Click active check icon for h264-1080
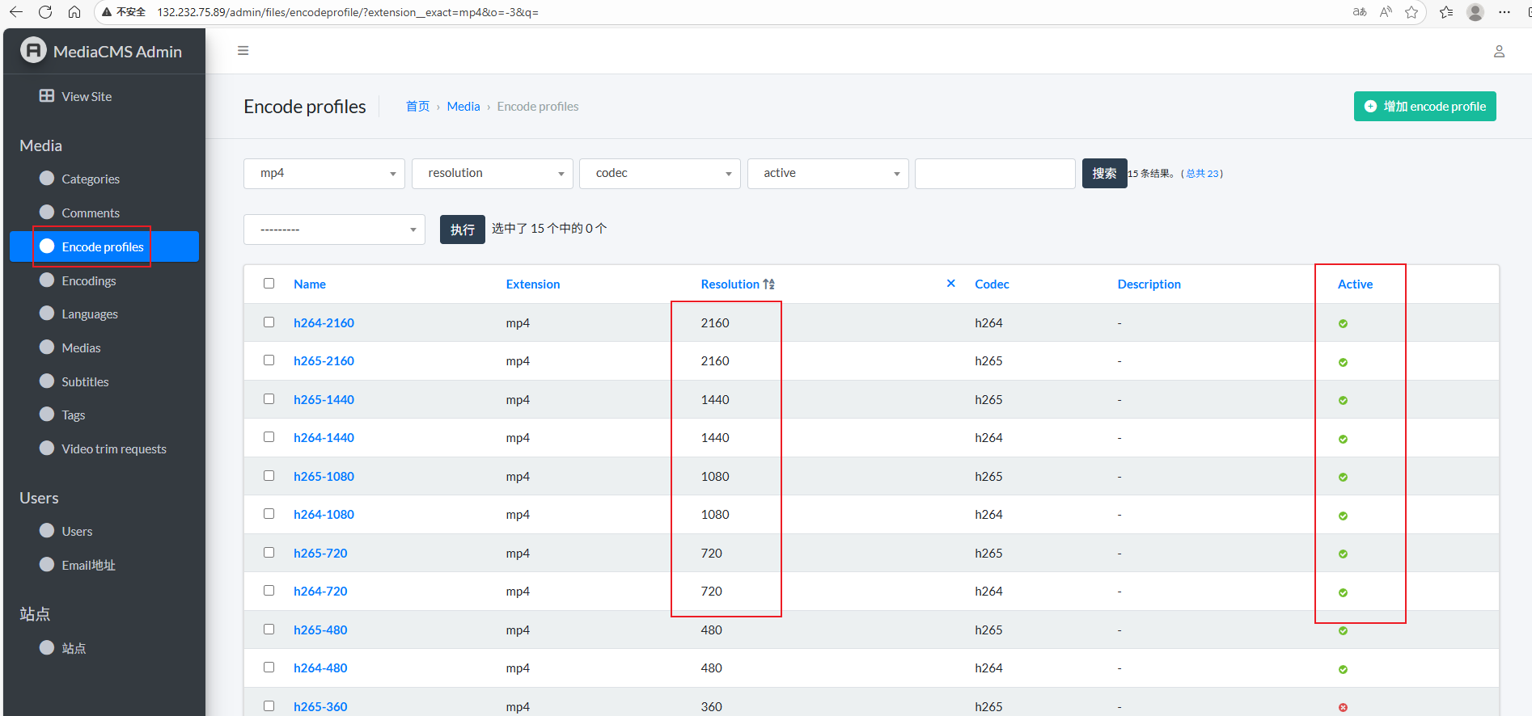Image resolution: width=1532 pixels, height=716 pixels. pos(1343,516)
